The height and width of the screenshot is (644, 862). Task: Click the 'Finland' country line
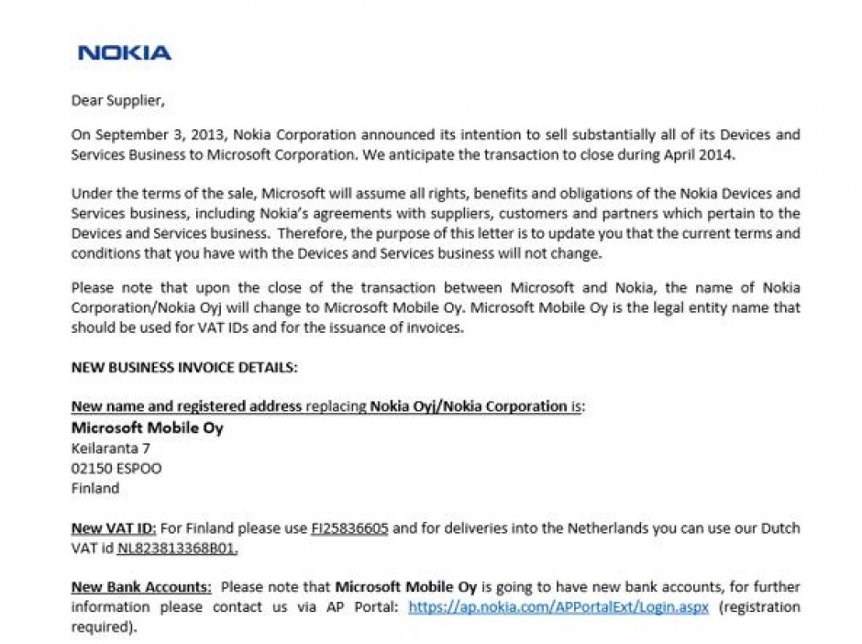95,488
